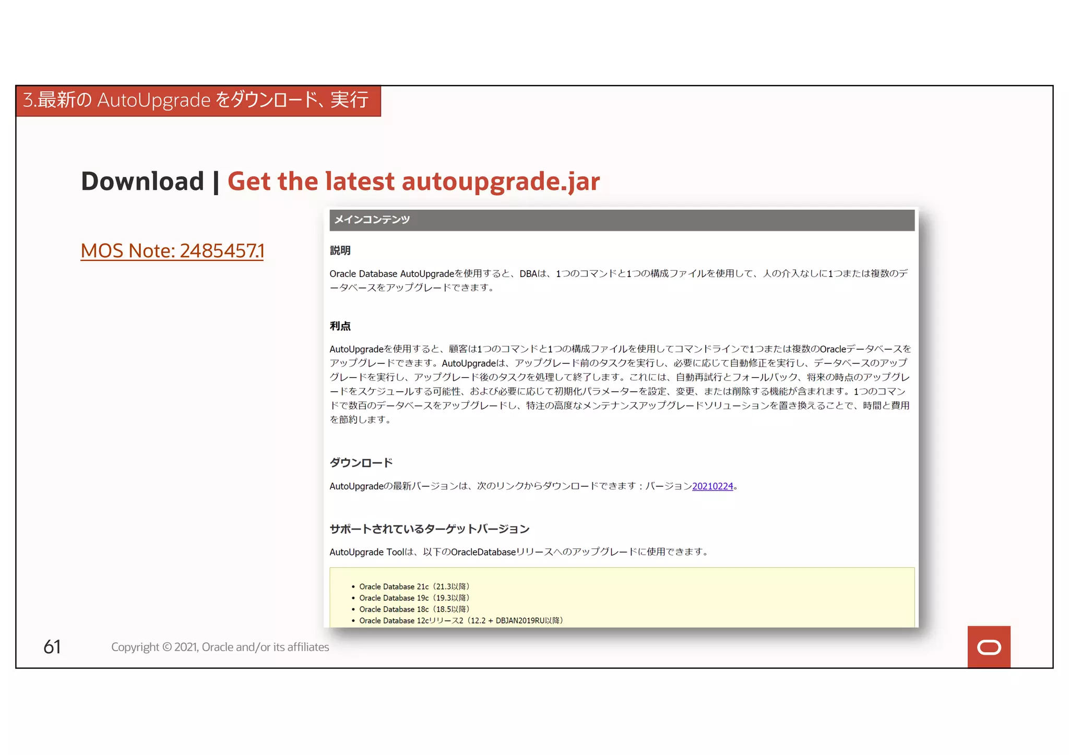Click the 'AutoUpgrade Toolは' sentence
This screenshot has width=1069, height=755.
(519, 552)
